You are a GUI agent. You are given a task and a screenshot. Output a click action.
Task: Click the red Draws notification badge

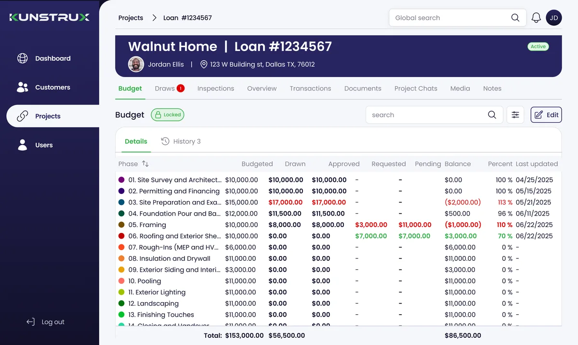181,88
